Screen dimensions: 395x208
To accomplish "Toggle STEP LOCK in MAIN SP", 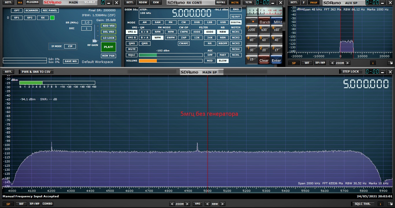I will tap(350, 72).
